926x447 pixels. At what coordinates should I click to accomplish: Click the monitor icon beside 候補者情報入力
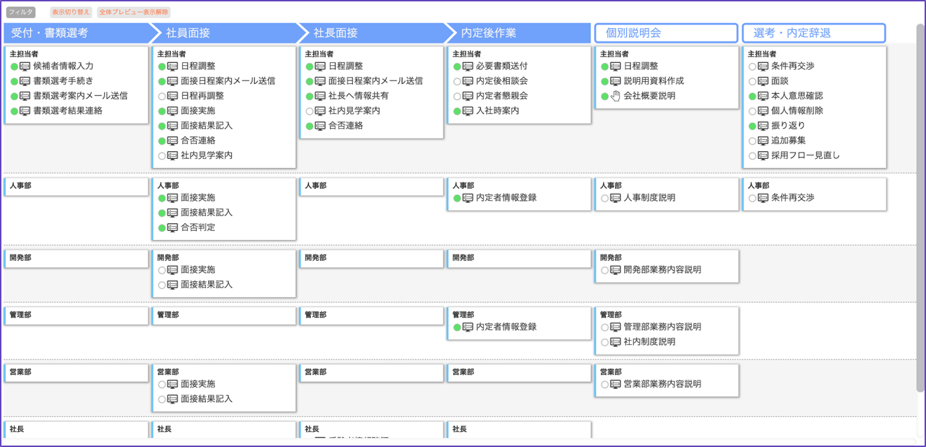(25, 66)
